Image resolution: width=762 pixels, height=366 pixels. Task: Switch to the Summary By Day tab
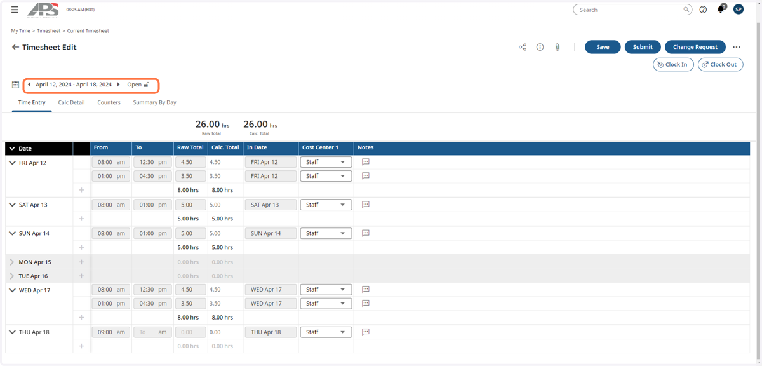(154, 102)
